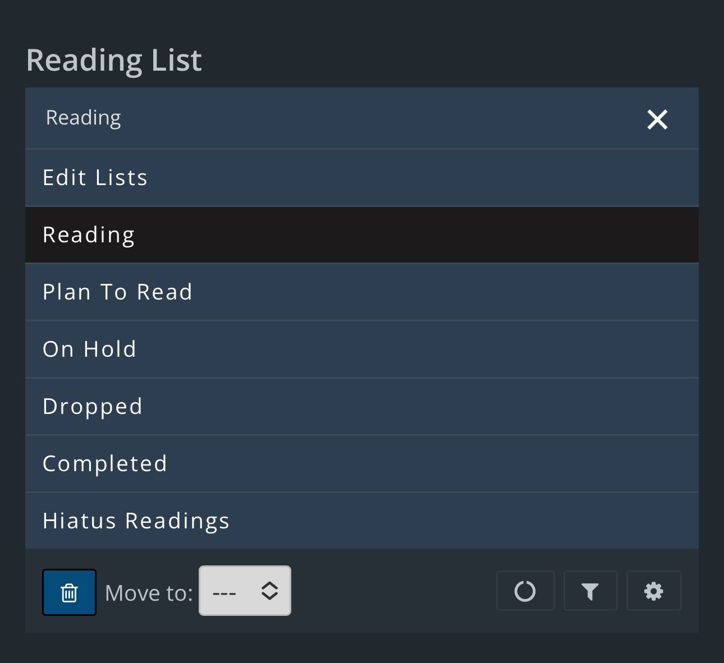Viewport: 724px width, 663px height.
Task: Click the trash can delete button
Action: point(69,592)
